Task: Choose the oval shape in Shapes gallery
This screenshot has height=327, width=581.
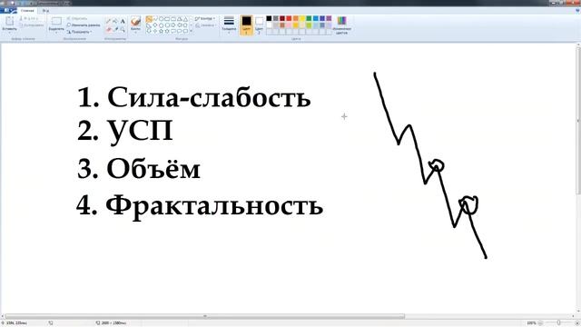Action: point(162,19)
